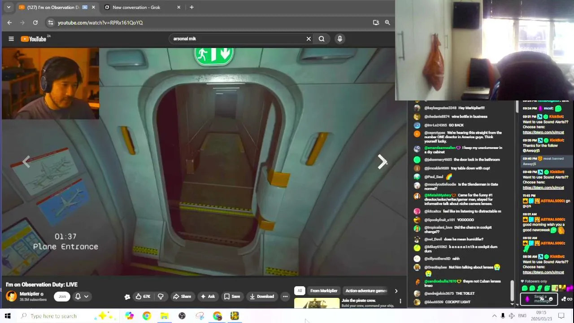Open the ENG language switcher

tap(522, 316)
